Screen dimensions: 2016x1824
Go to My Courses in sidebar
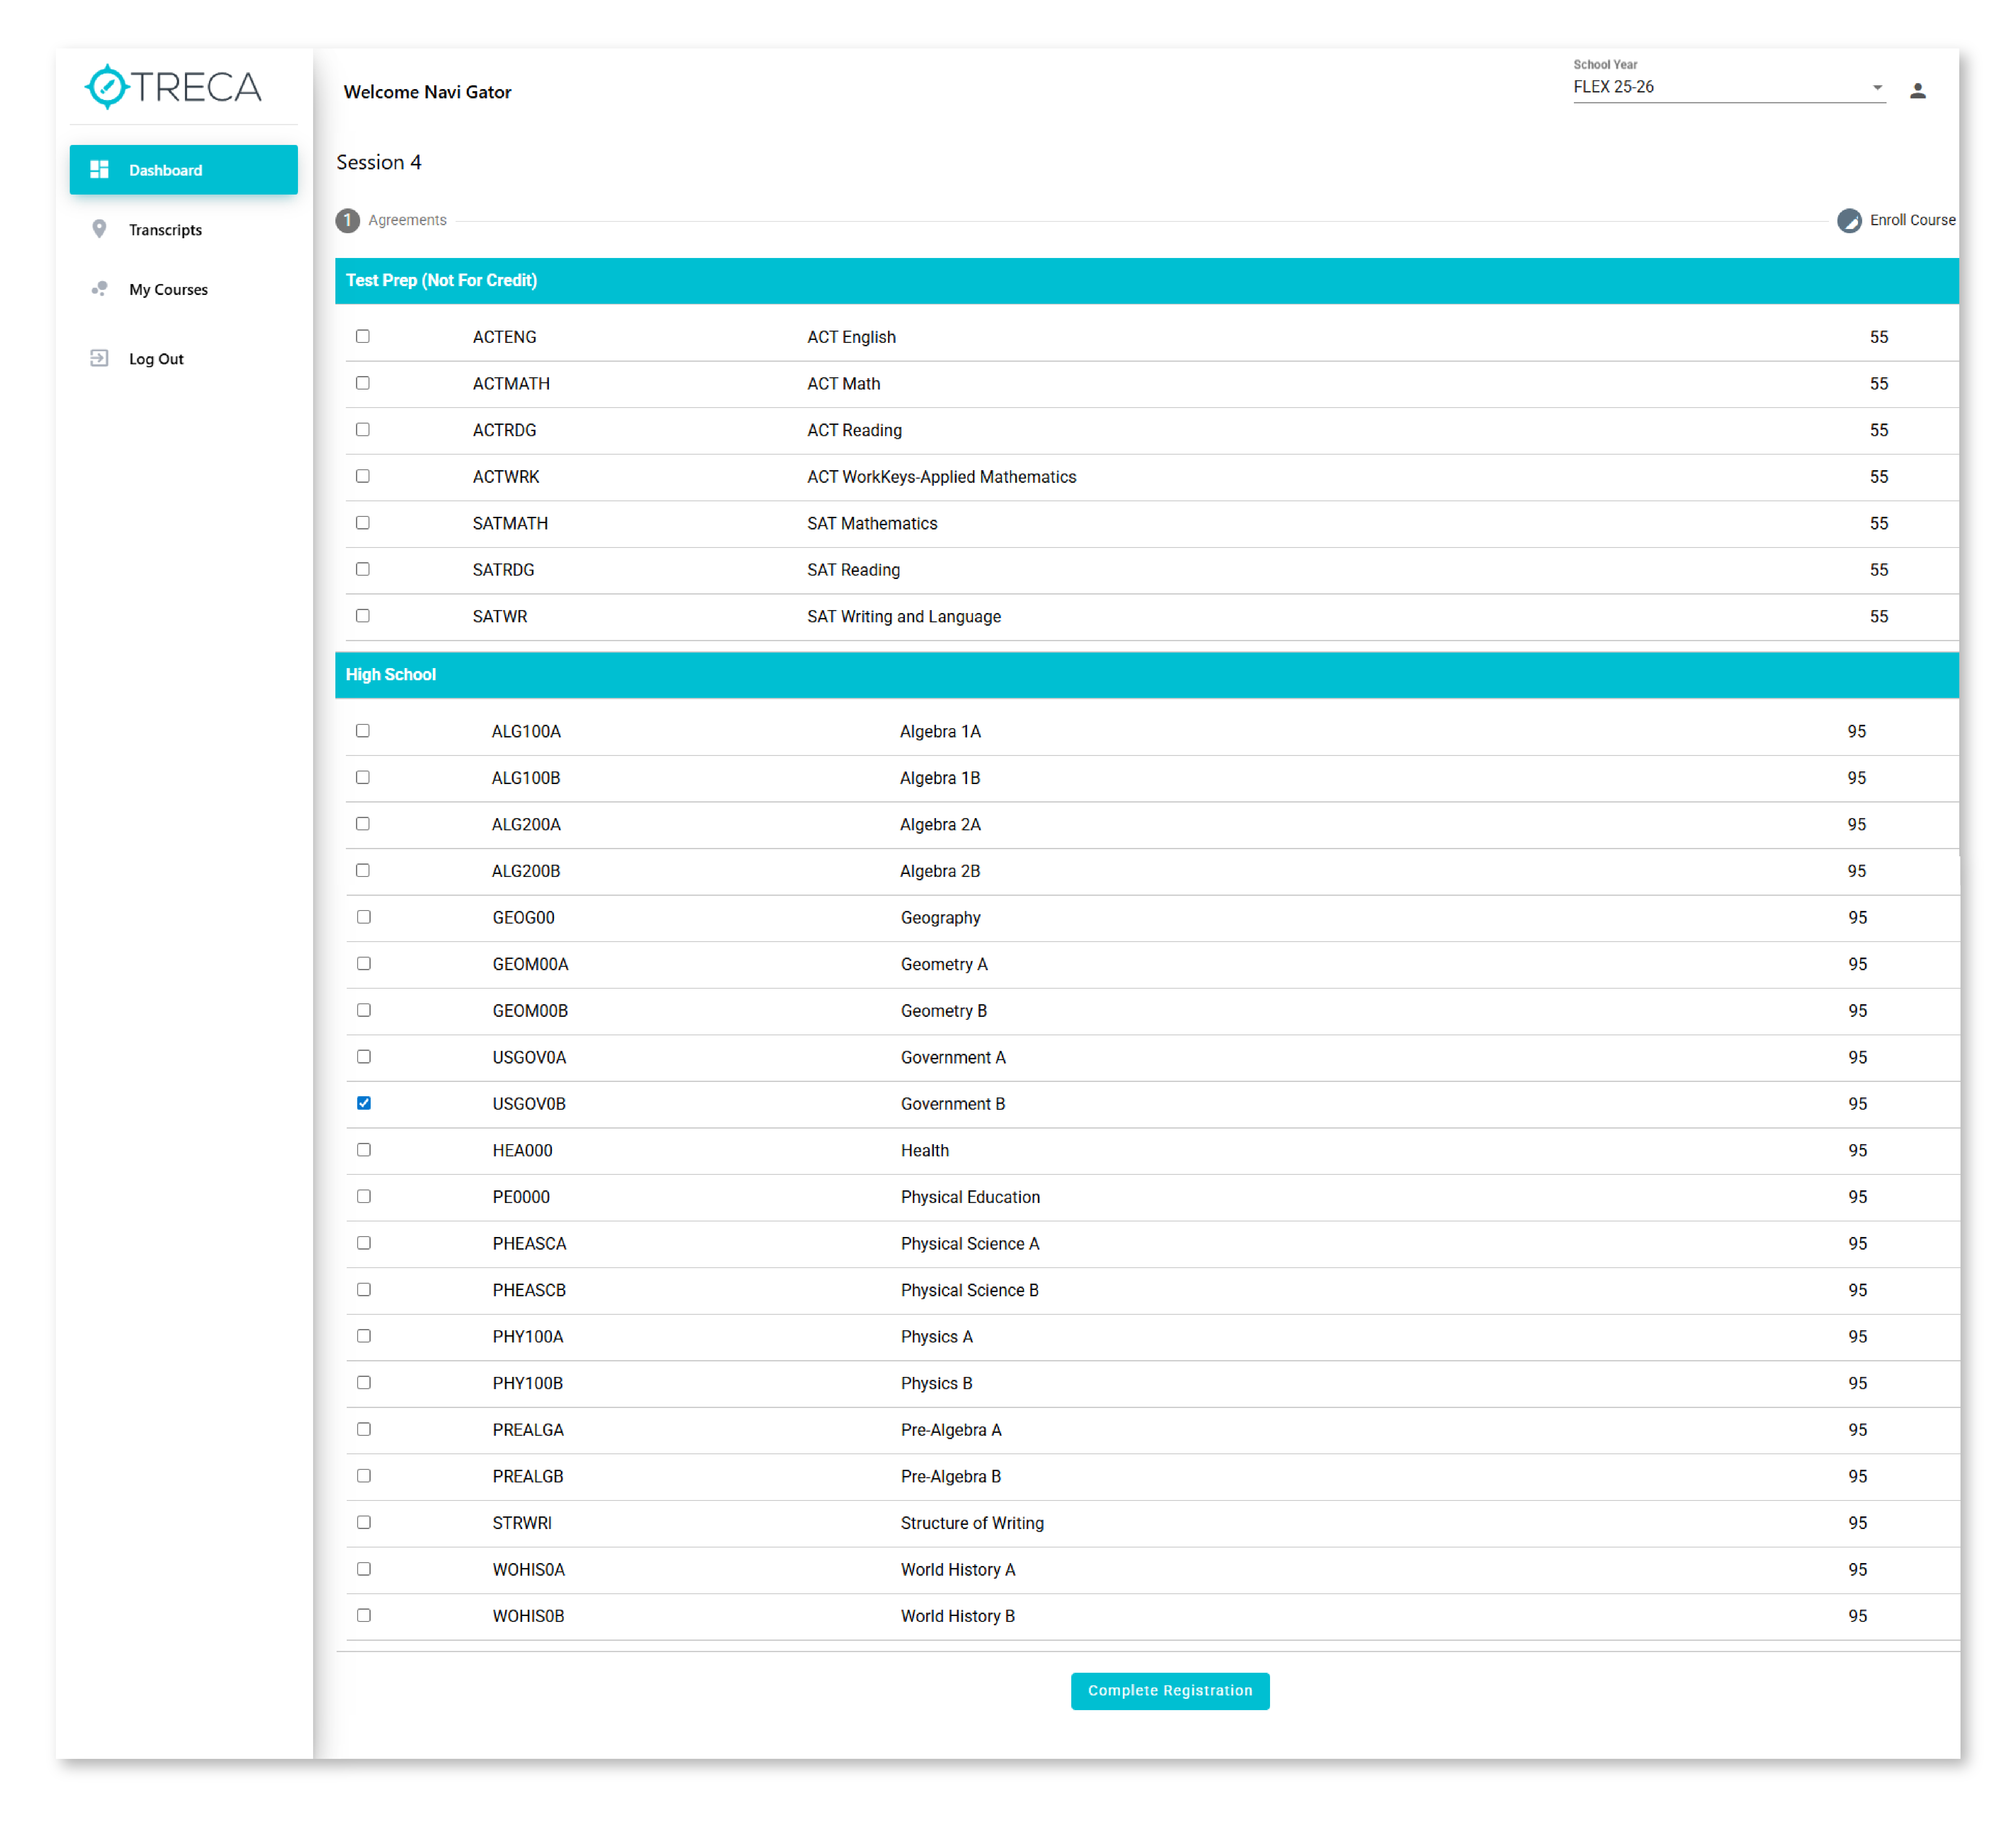(168, 289)
